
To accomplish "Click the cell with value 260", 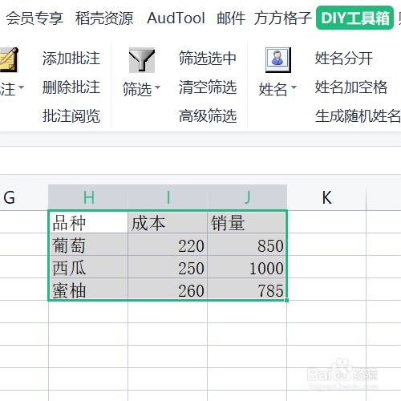I will point(168,289).
